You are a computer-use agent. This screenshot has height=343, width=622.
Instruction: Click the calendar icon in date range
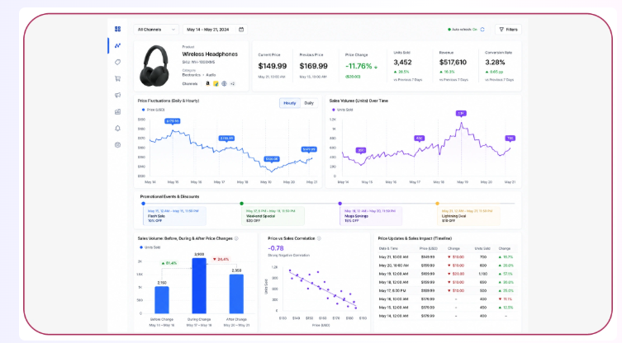[x=241, y=30]
